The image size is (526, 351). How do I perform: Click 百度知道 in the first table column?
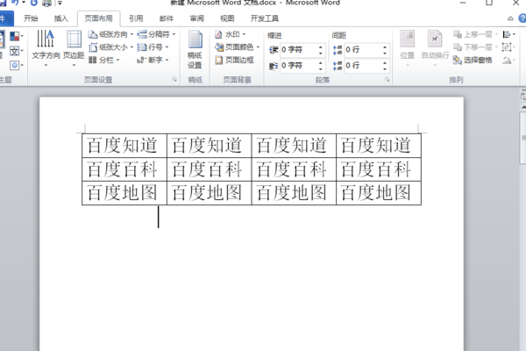coord(122,145)
